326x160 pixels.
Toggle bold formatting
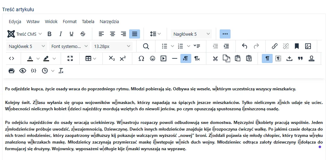click(49, 34)
